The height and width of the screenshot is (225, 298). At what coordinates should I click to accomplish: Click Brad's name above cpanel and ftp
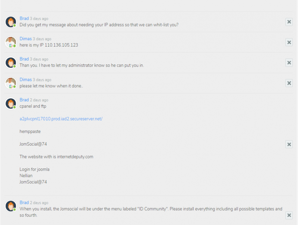click(x=24, y=100)
